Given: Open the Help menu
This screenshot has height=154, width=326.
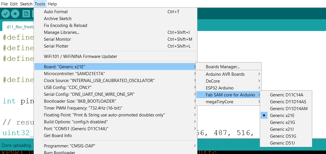Looking at the screenshot, I should 52,4.
